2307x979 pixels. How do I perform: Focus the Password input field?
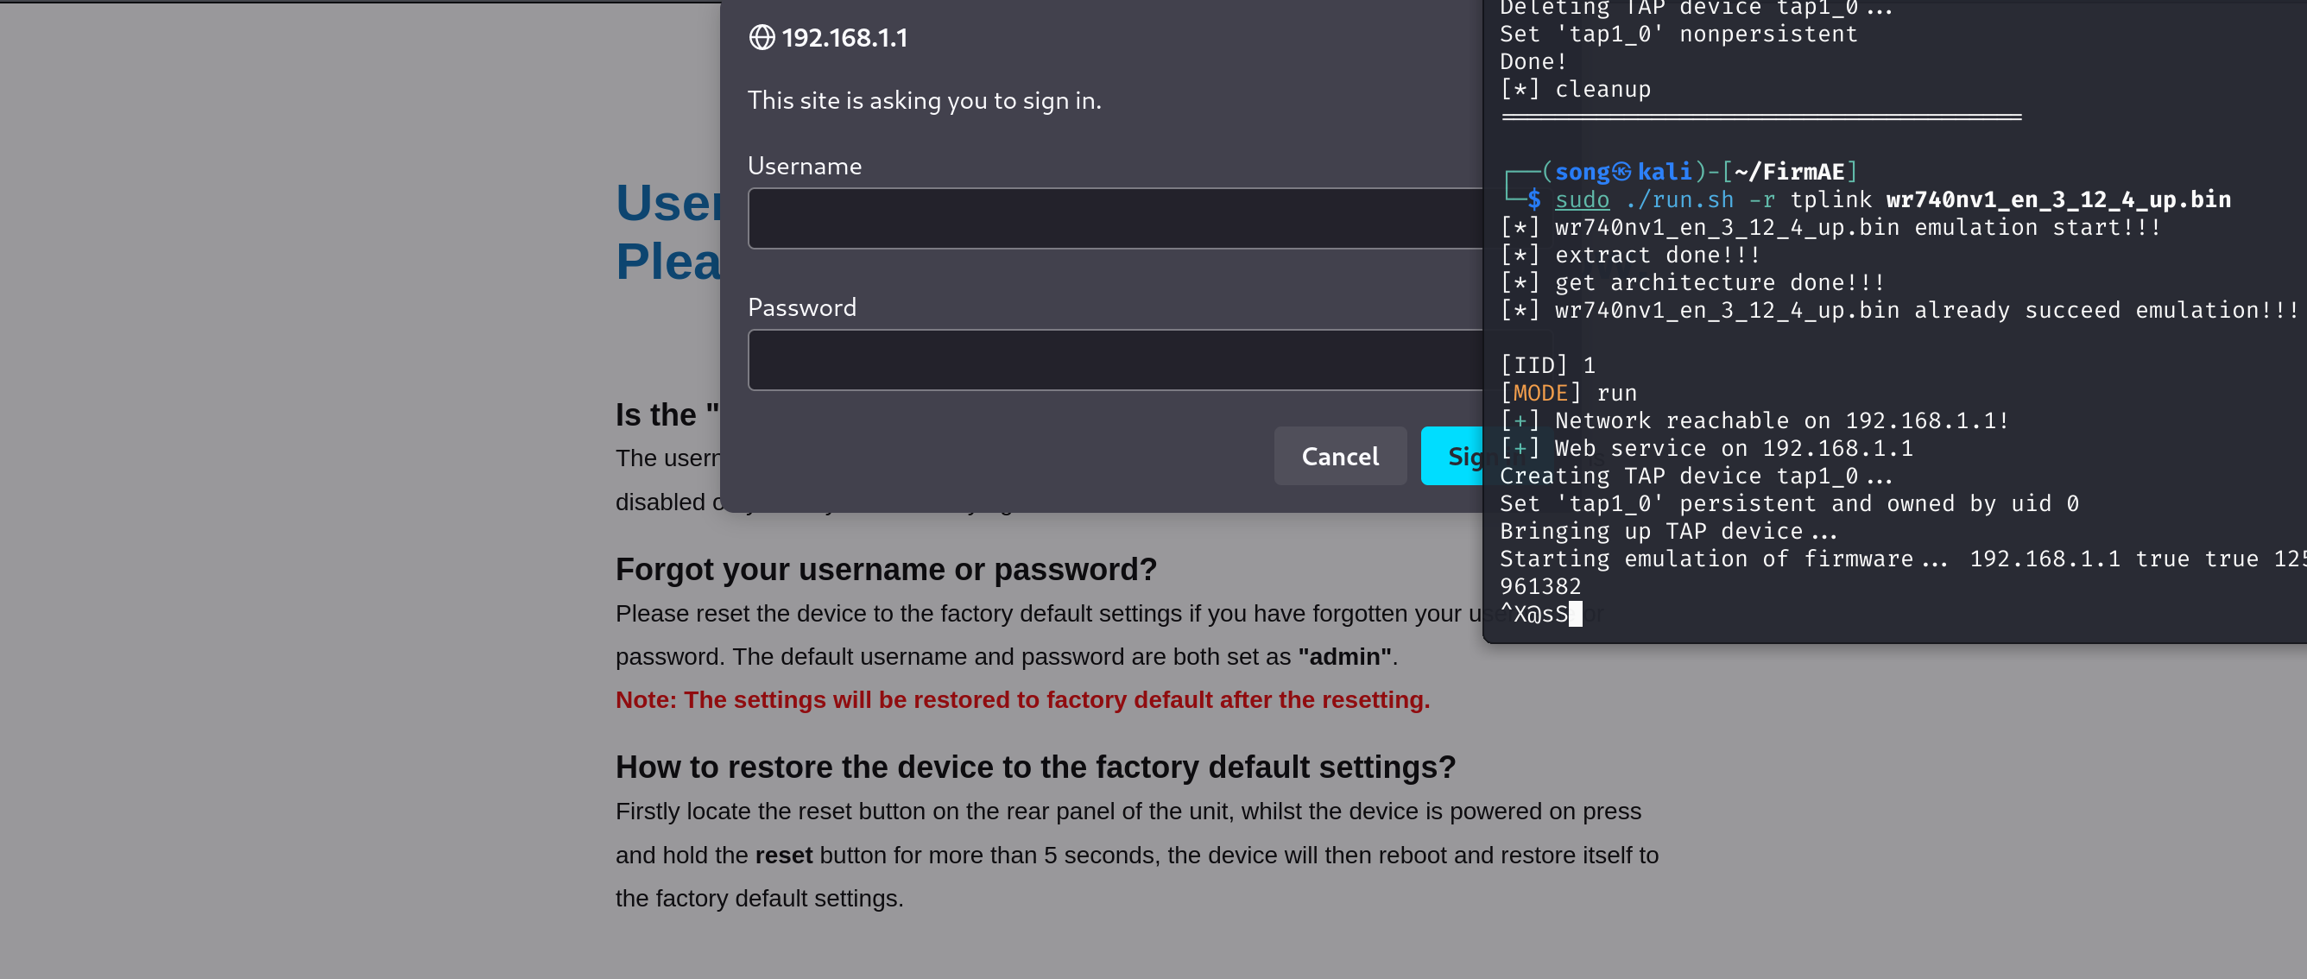(x=1114, y=360)
